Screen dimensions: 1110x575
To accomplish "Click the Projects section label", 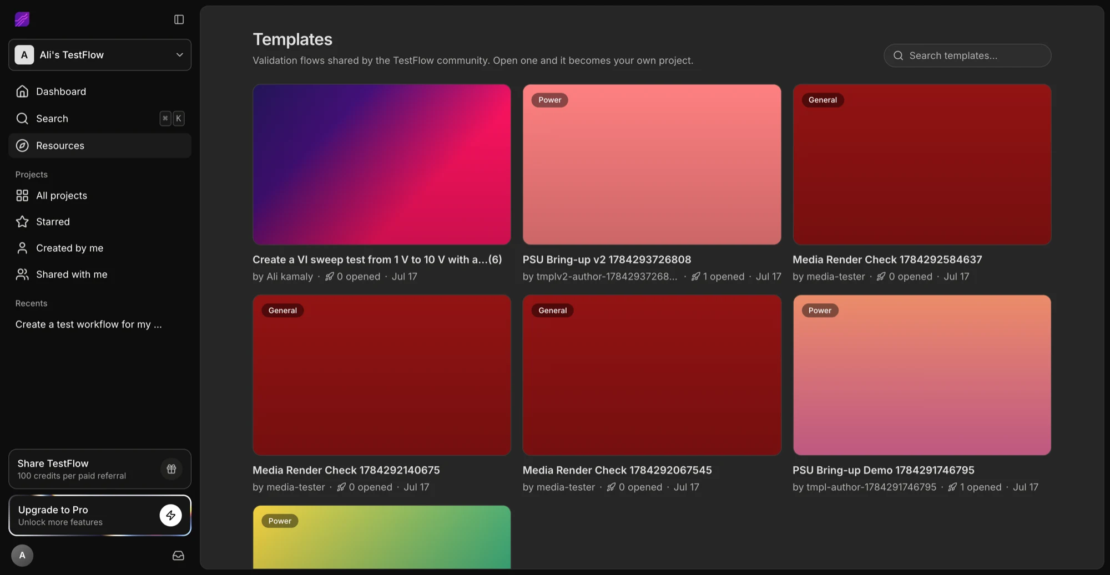I will tap(32, 175).
